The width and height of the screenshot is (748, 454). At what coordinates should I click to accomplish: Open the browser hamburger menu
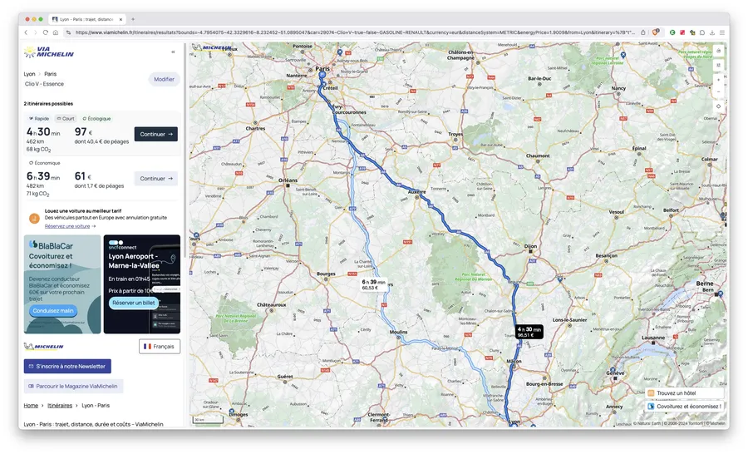click(x=722, y=32)
